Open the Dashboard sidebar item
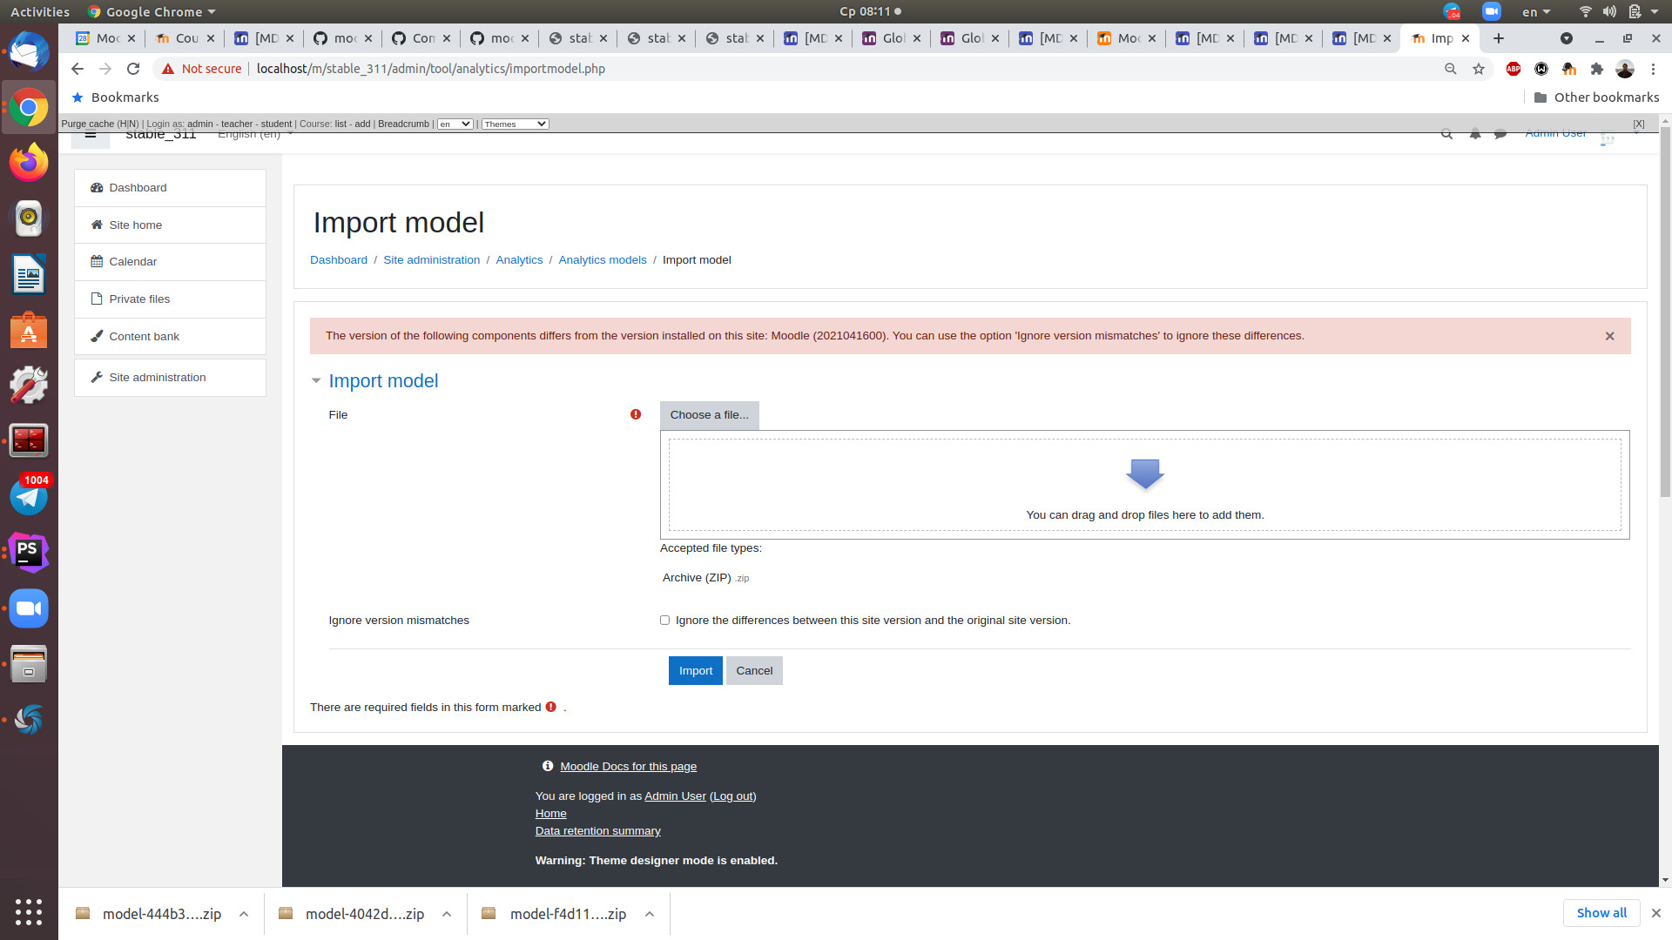The height and width of the screenshot is (940, 1672). [x=170, y=188]
